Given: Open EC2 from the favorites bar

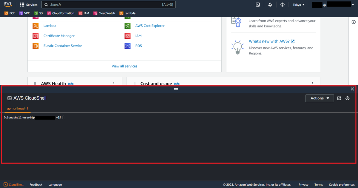Looking at the screenshot, I should pyautogui.click(x=9, y=13).
